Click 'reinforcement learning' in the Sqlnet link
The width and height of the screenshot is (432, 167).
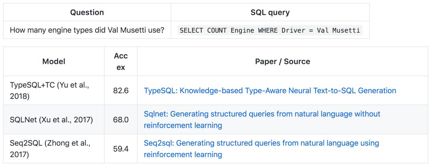coord(183,126)
